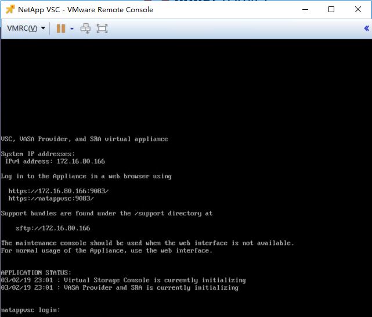Minimize the Remote Console window

pos(305,9)
